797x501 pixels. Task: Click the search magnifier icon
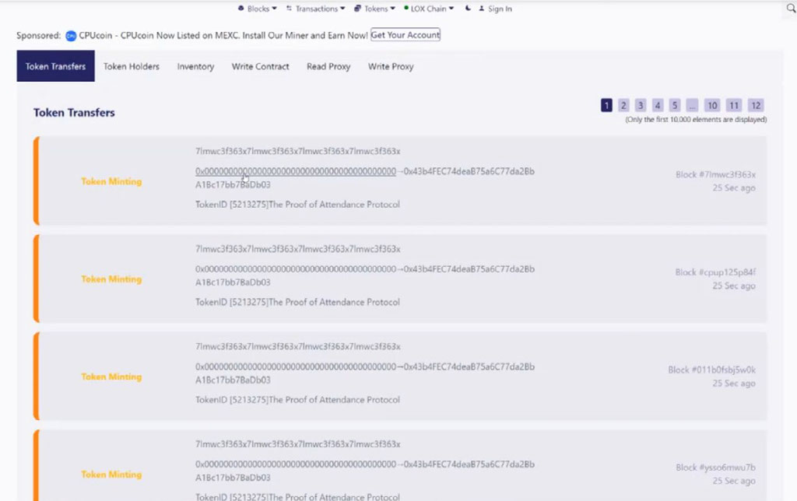[791, 9]
